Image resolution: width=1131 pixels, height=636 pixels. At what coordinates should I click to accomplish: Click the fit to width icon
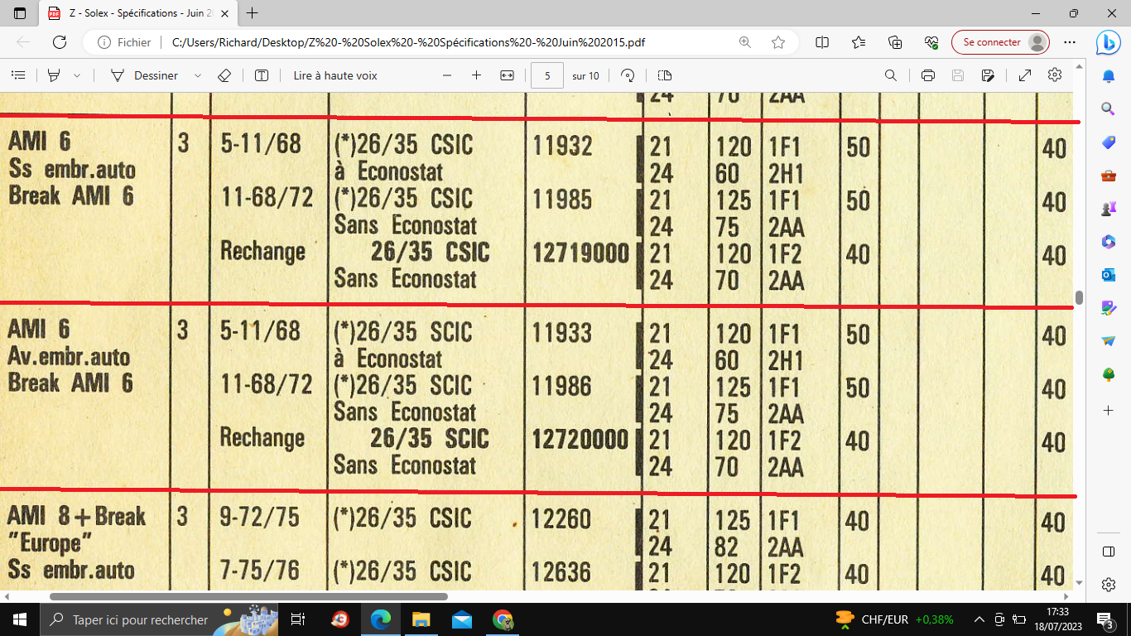(x=508, y=75)
